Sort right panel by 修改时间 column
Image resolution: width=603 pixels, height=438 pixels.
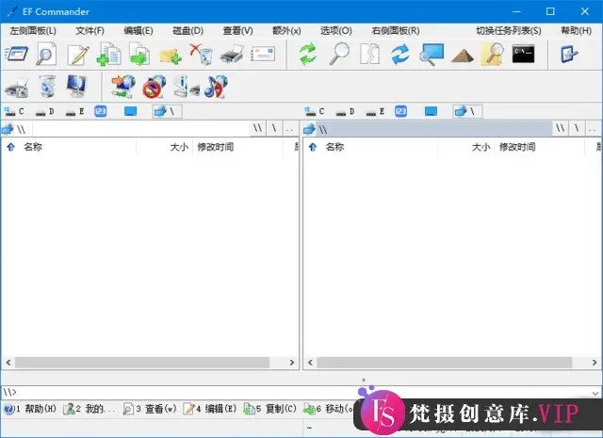(540, 147)
